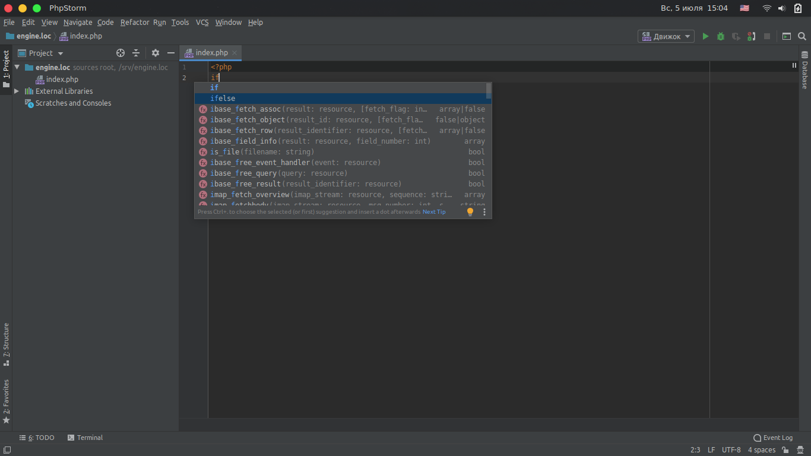
Task: Choose the is_file suggestion
Action: [340, 152]
